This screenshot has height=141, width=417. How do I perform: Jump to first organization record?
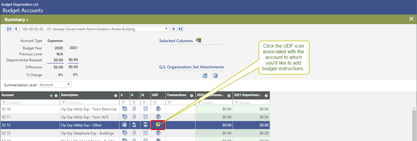point(9,29)
